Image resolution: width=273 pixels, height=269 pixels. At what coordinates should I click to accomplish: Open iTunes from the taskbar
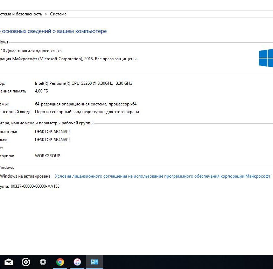tap(77, 262)
